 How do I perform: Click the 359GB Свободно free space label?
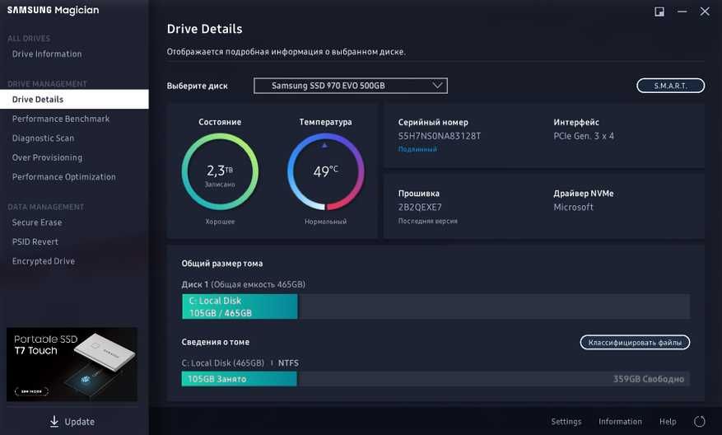click(649, 379)
